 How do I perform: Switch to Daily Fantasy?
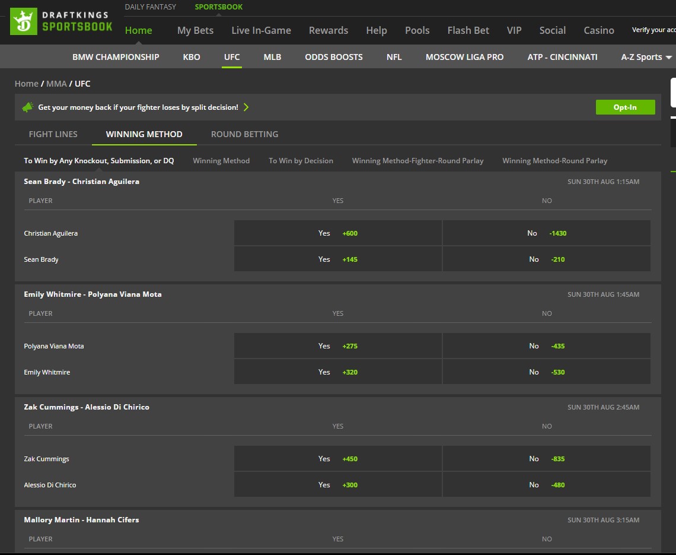pyautogui.click(x=151, y=7)
